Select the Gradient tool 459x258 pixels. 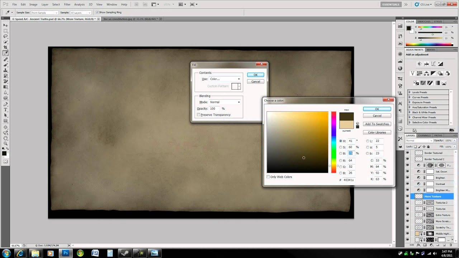point(6,87)
